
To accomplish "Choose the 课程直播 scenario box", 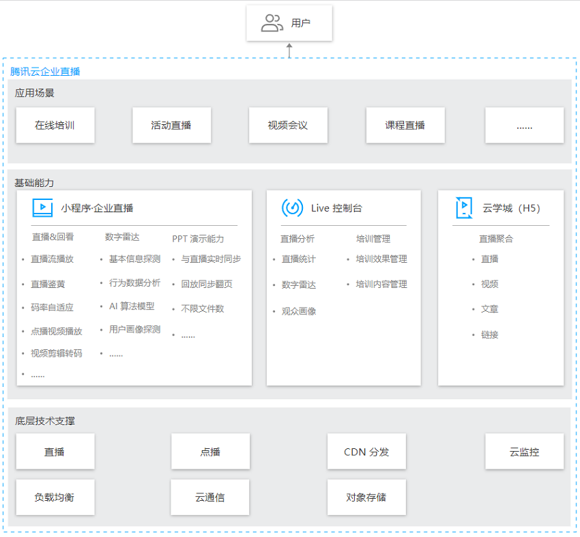I will tap(405, 126).
